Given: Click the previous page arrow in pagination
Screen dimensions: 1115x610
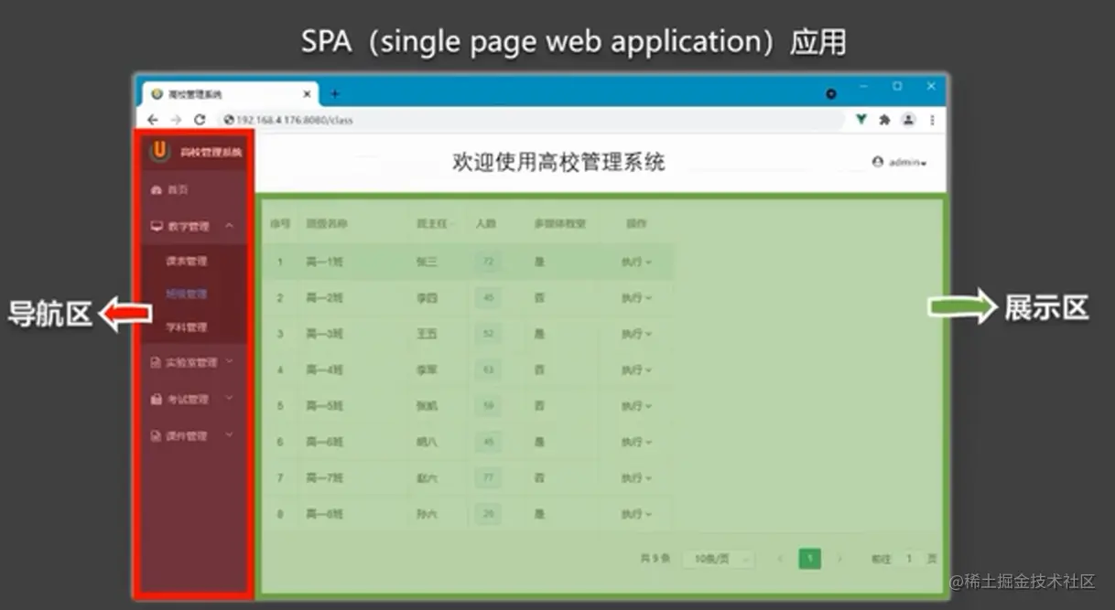Looking at the screenshot, I should click(x=780, y=559).
